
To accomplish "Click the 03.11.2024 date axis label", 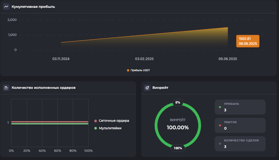I will [61, 59].
